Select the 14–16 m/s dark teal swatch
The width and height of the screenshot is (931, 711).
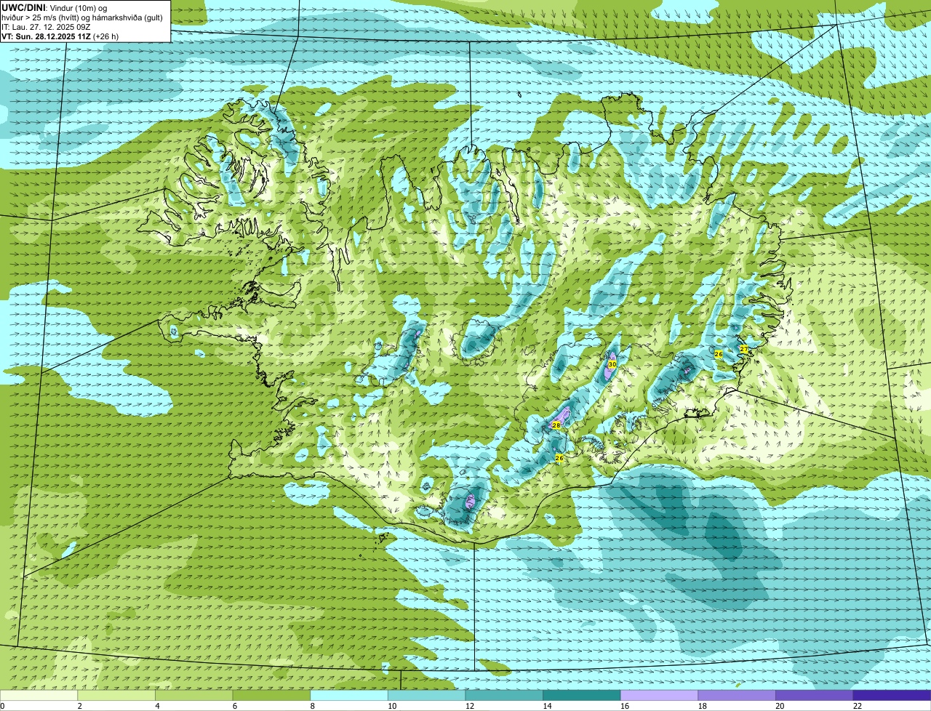(582, 695)
